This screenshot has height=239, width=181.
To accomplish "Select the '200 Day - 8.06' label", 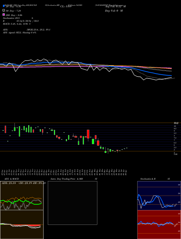I will 14,15.
